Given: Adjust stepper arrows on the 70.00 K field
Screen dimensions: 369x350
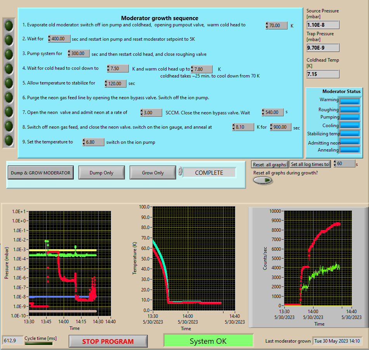Looking at the screenshot, I should (267, 25).
